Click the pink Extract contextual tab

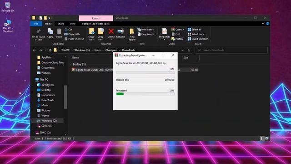pos(96,18)
